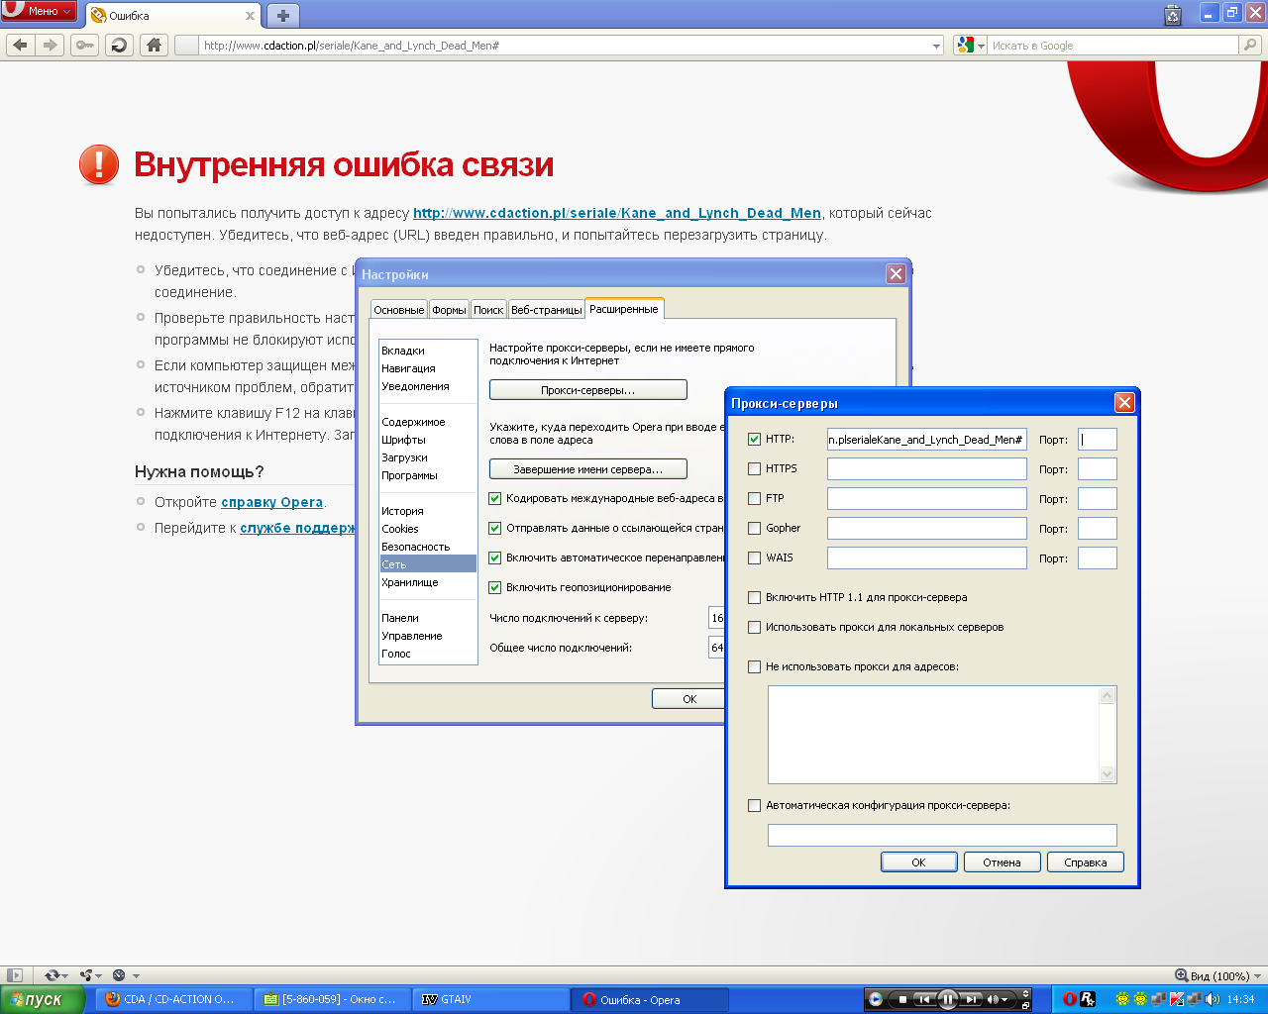Open the password wand key button
This screenshot has width=1268, height=1014.
pos(84,45)
